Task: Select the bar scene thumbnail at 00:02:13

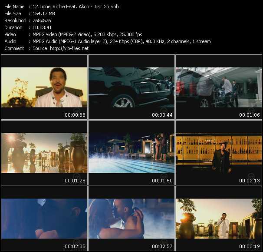Action: [x=219, y=153]
